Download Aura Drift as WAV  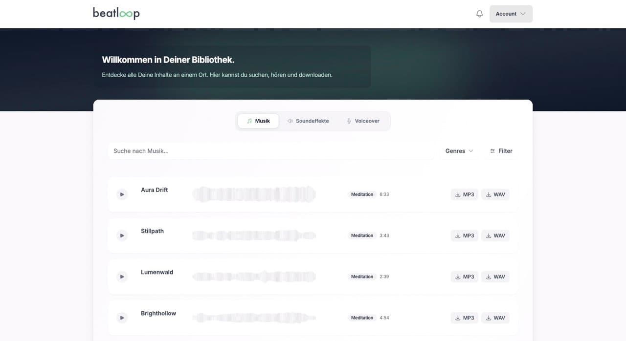pyautogui.click(x=495, y=194)
